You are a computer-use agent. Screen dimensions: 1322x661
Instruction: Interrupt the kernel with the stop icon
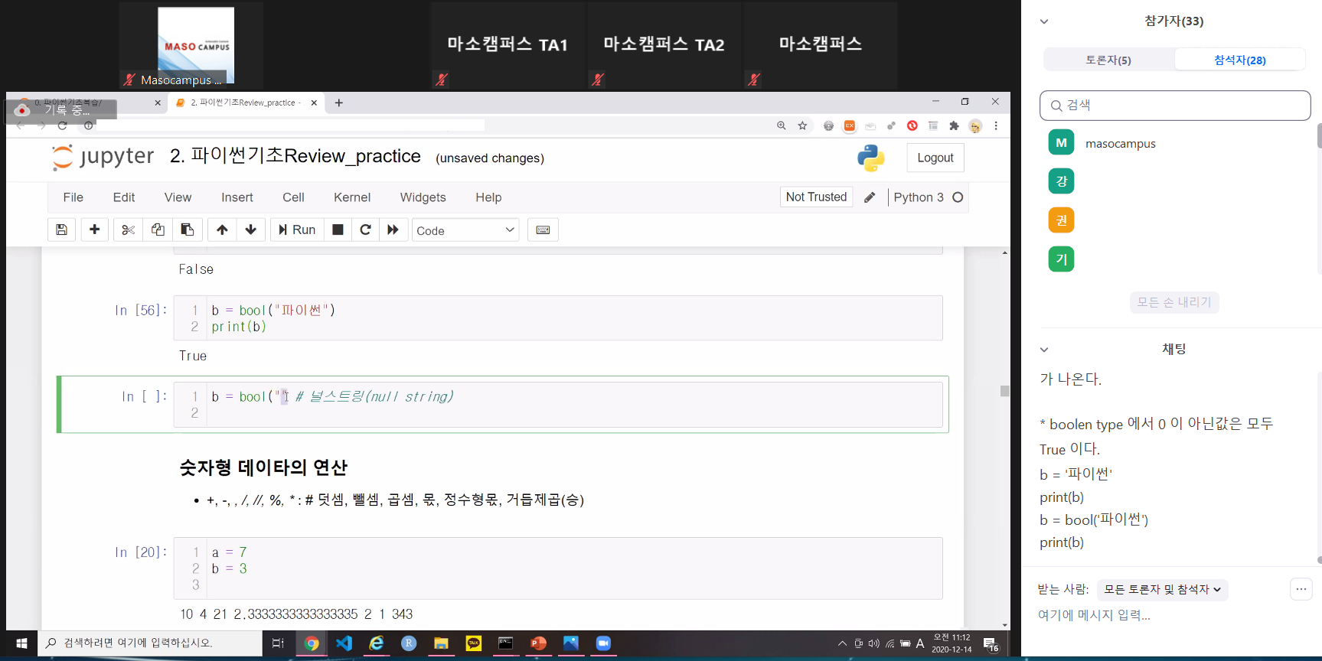[x=338, y=230]
